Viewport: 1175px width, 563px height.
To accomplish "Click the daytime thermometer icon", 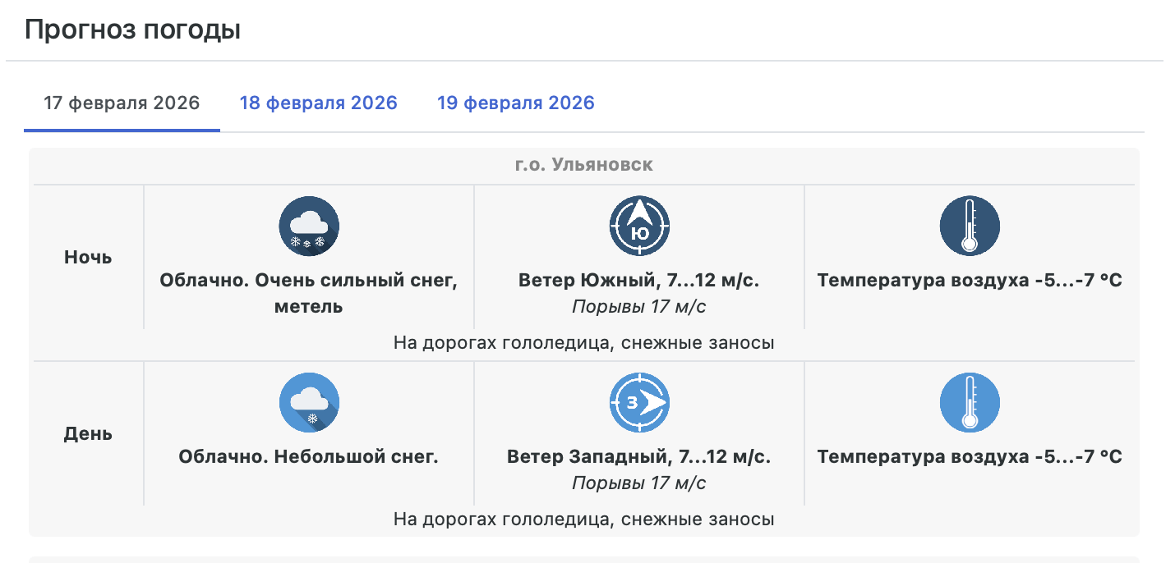I will click(970, 403).
